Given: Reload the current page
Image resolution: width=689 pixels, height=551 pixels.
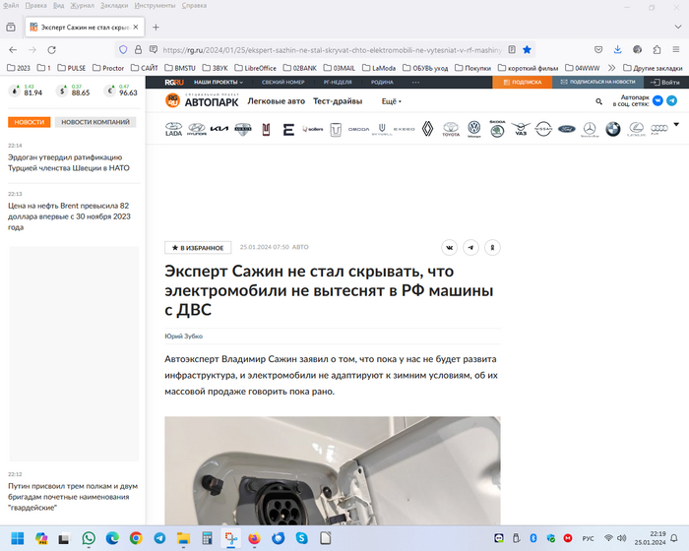Looking at the screenshot, I should coord(51,49).
